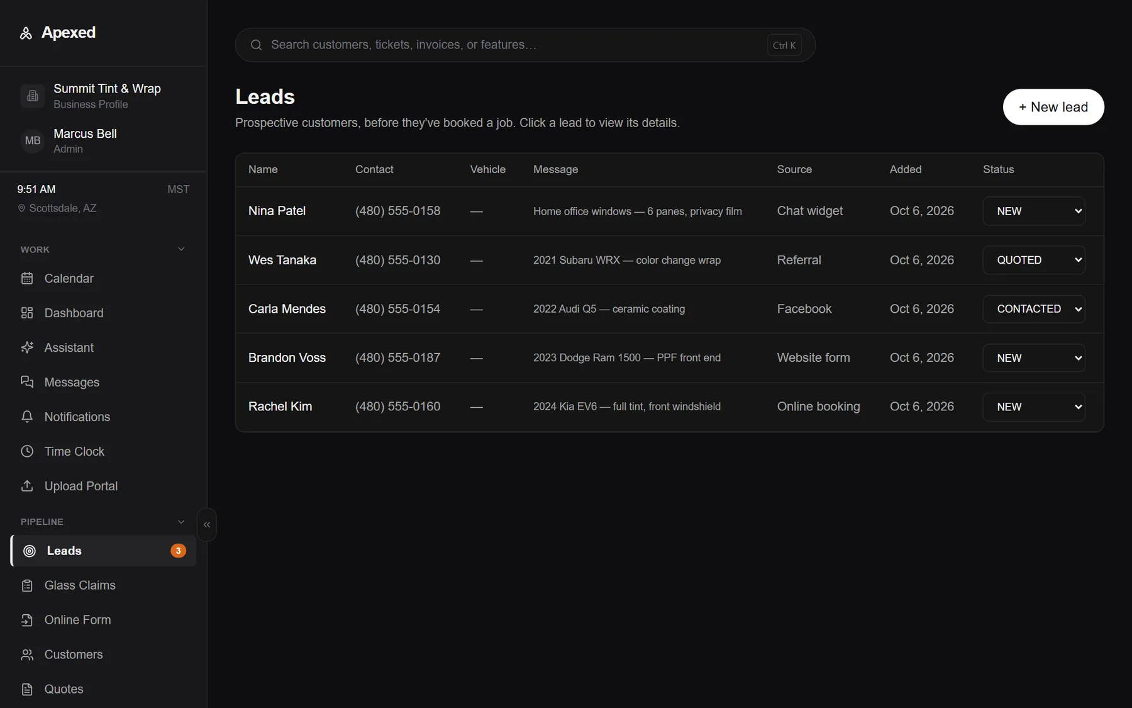Change Wes Tanaka's QUOTED status dropdown

(1034, 260)
